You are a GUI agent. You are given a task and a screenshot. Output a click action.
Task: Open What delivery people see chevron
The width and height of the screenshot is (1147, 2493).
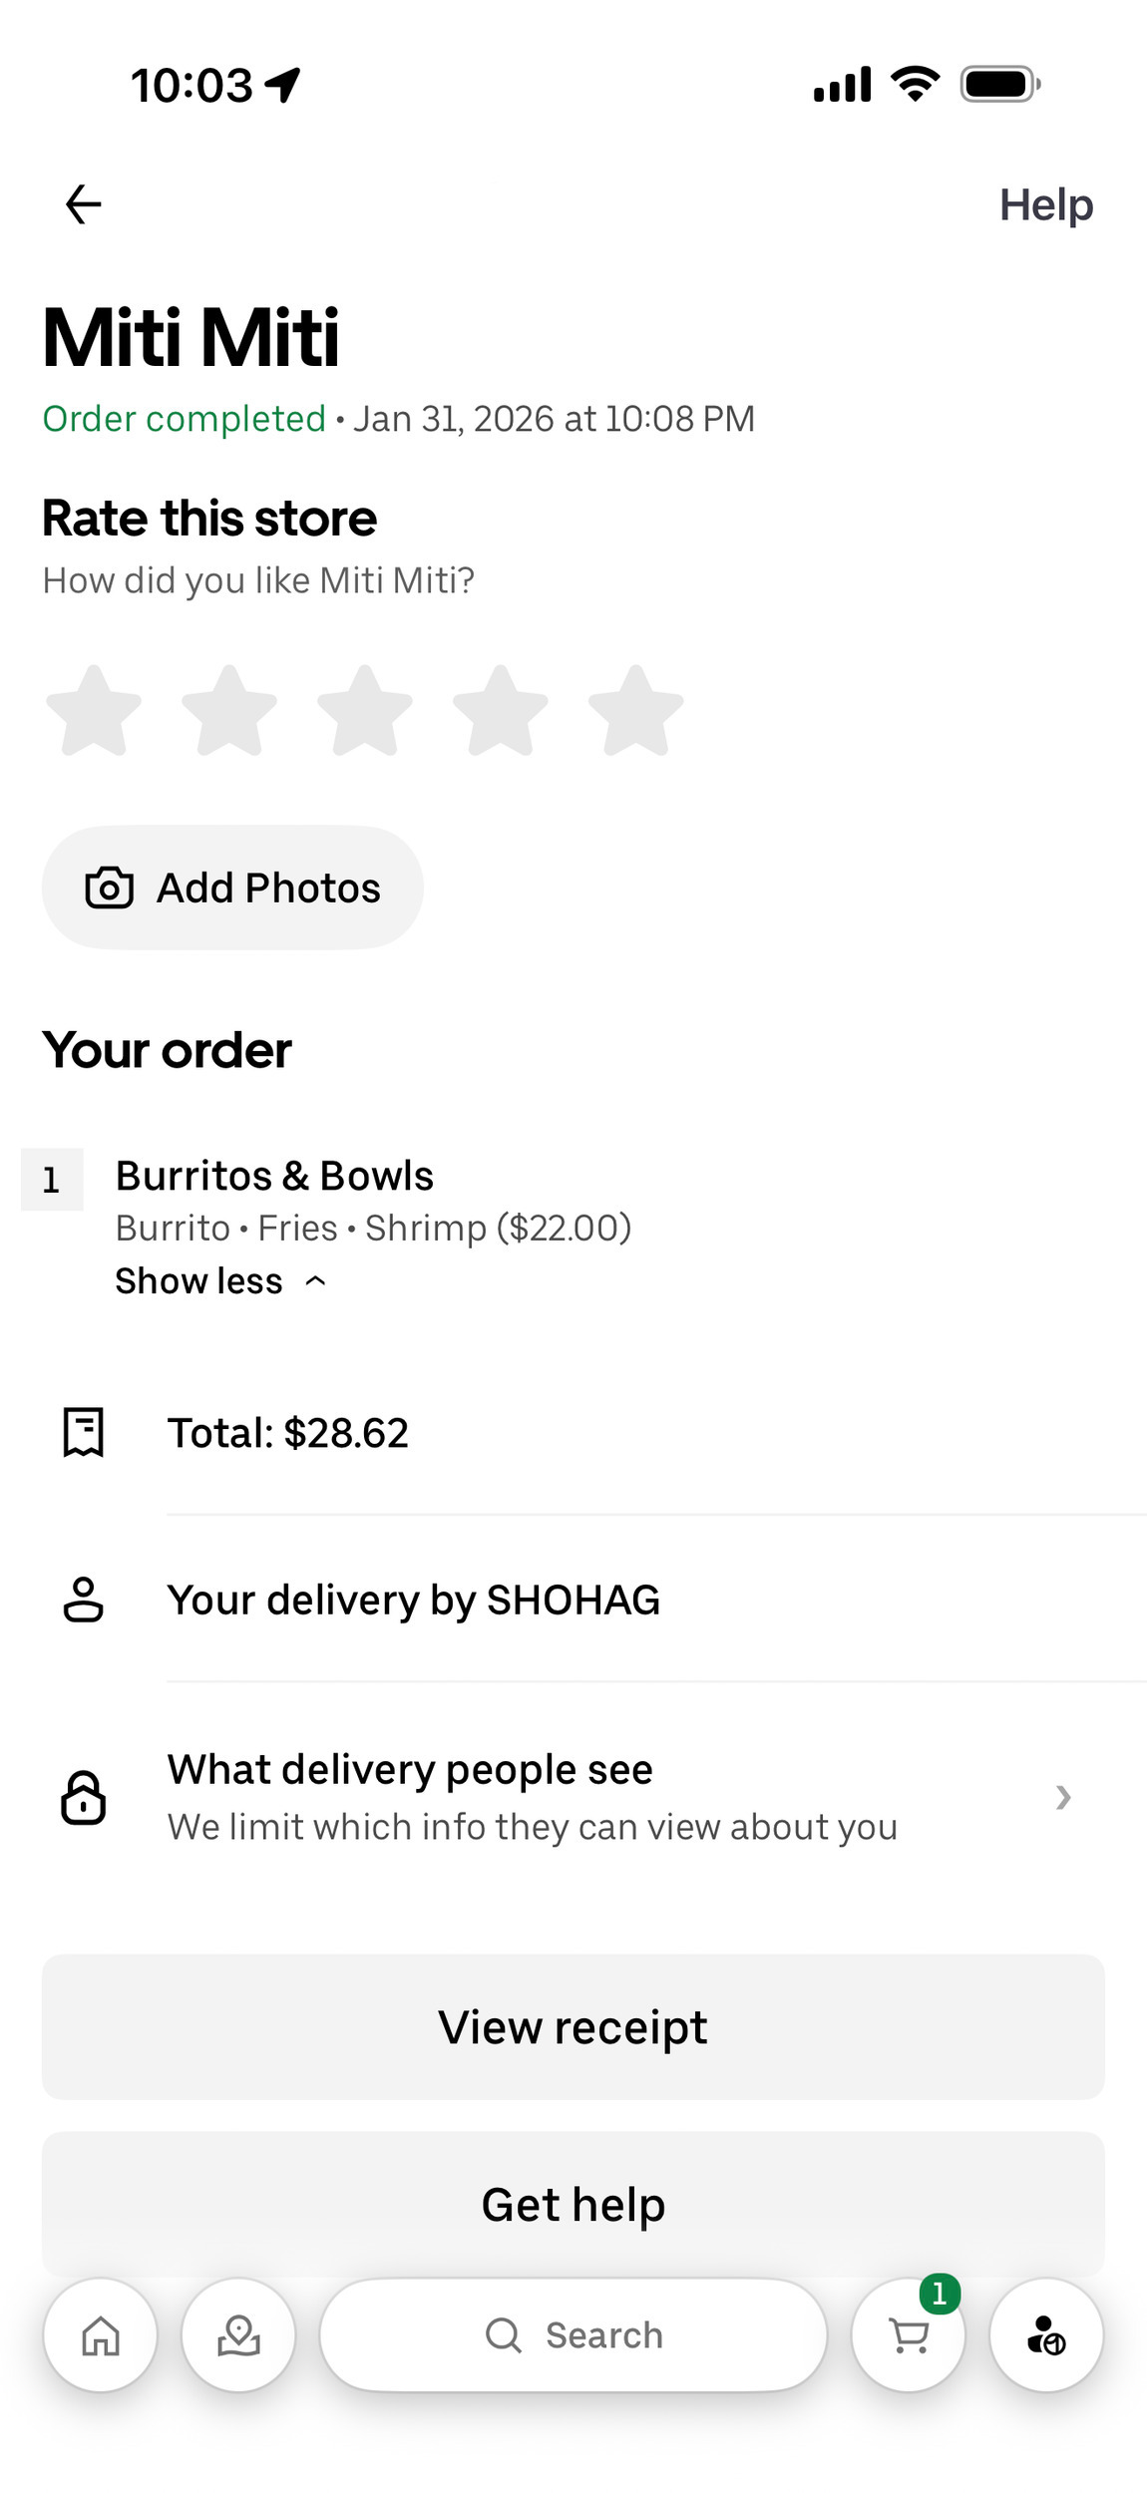click(x=1063, y=1797)
